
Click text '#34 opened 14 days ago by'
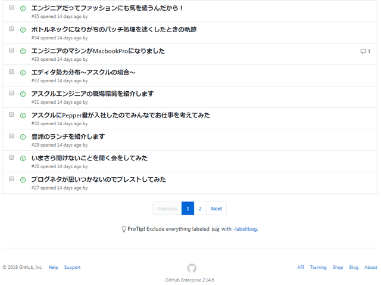(60, 38)
